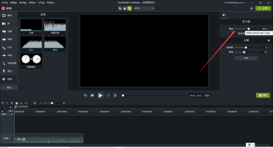Choose the pan hand tool
The height and width of the screenshot is (148, 273).
pyautogui.click(x=125, y=8)
